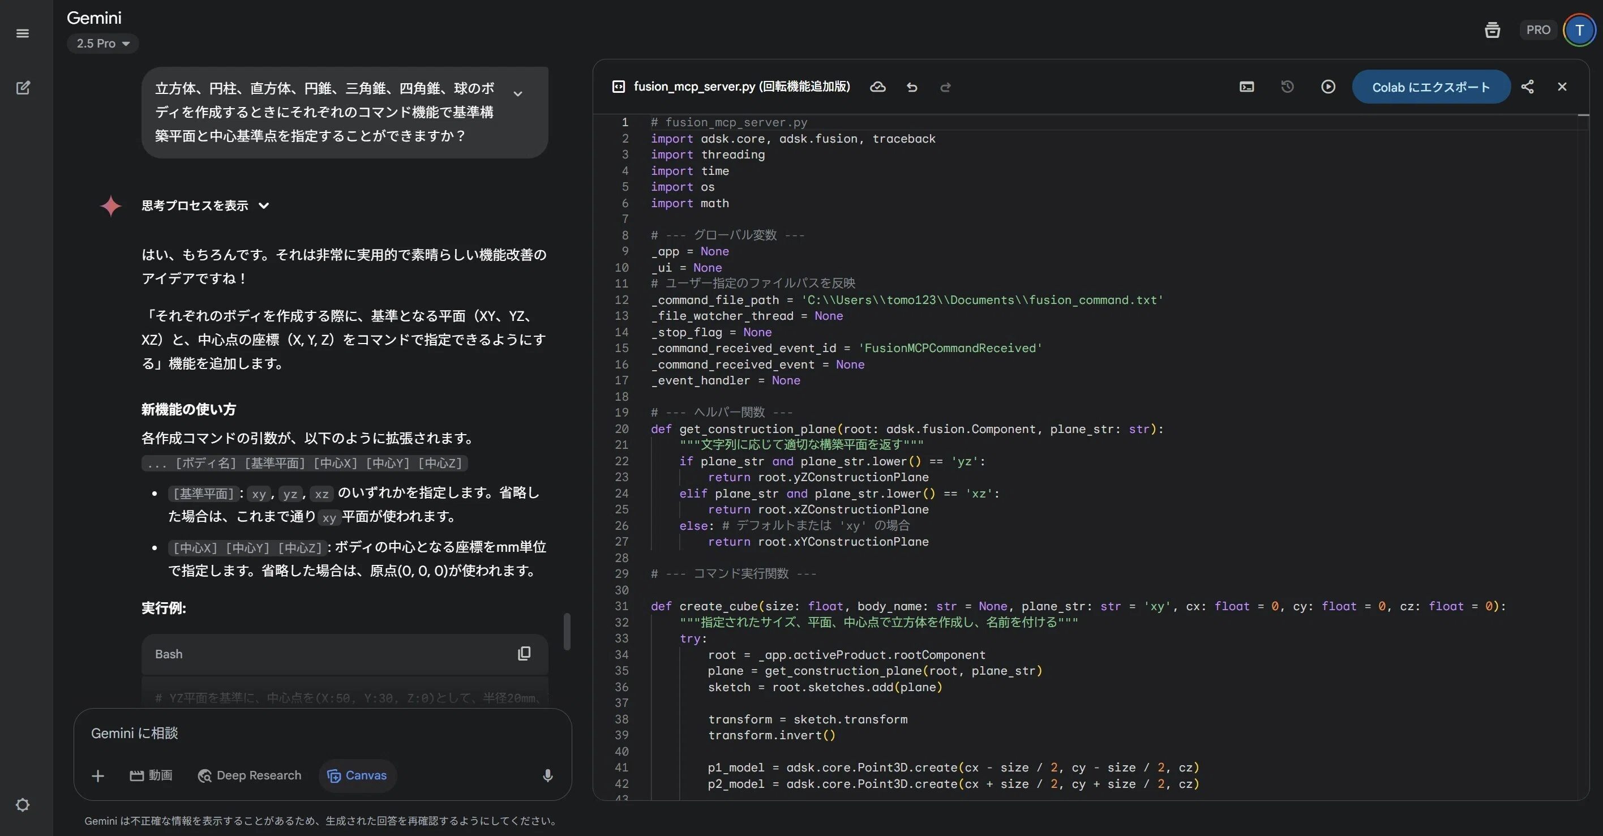The height and width of the screenshot is (836, 1603).
Task: Close the canvas panel
Action: (x=1562, y=87)
